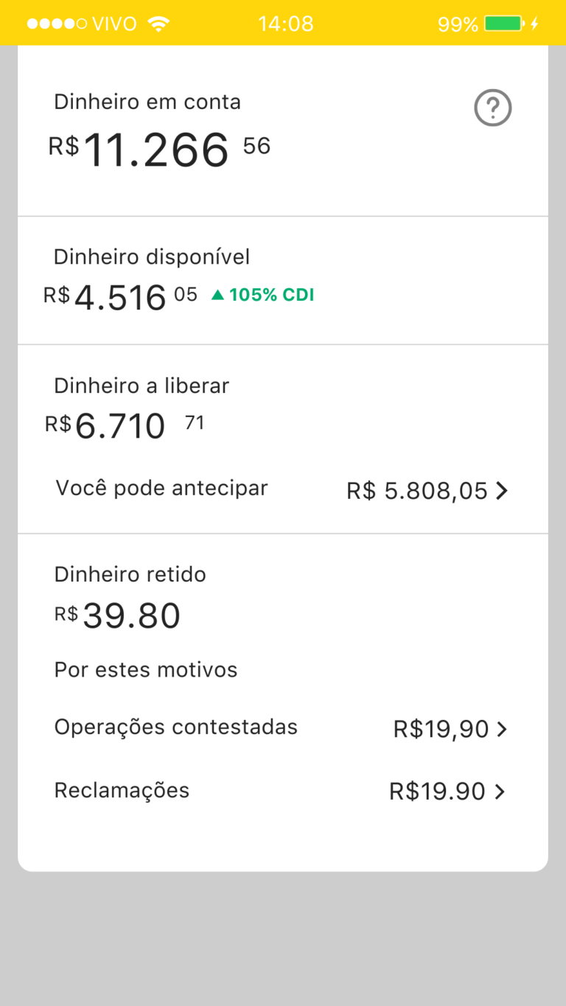Tap the Dinheiro em conta balance R$11.266
Image resolution: width=566 pixels, height=1006 pixels.
[x=156, y=150]
